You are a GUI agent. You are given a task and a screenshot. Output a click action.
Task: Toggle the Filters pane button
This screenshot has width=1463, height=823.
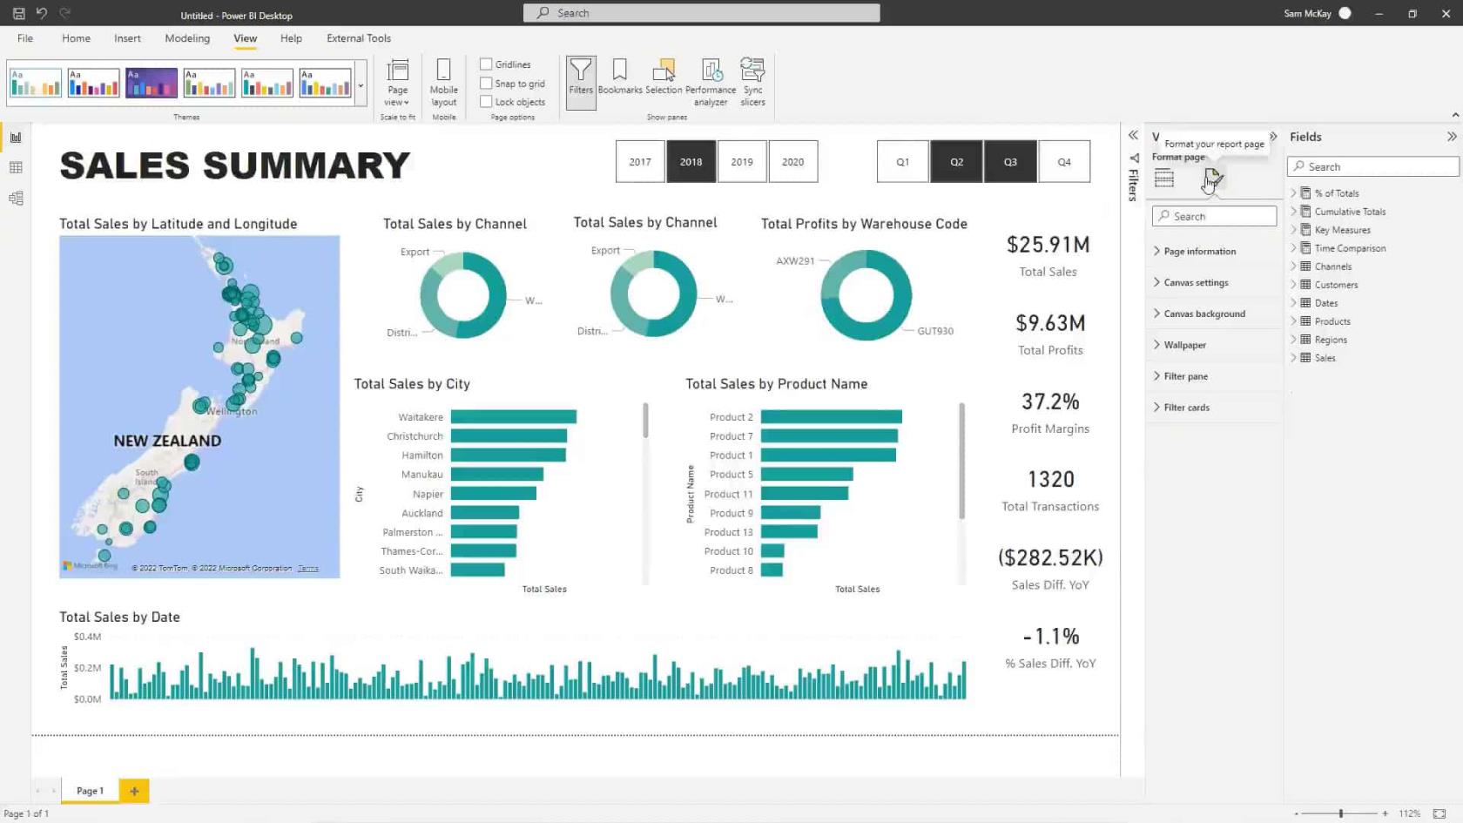(x=581, y=83)
